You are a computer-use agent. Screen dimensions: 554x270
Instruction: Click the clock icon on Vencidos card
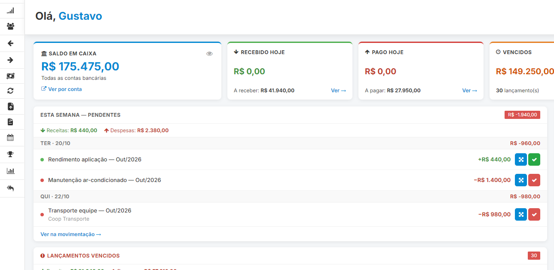(x=498, y=52)
